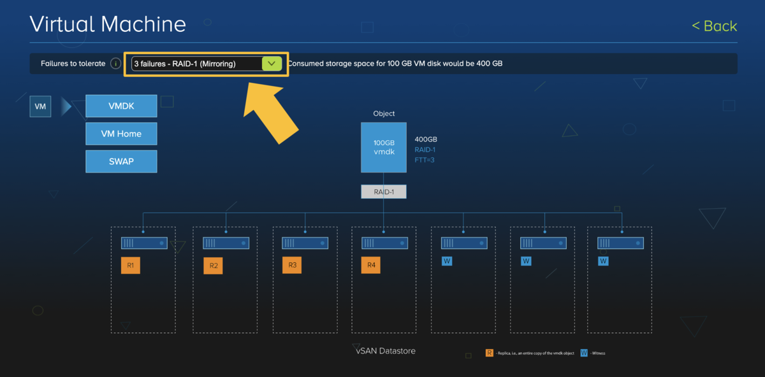Select the VM icon on the left
The width and height of the screenshot is (765, 377).
(x=40, y=106)
